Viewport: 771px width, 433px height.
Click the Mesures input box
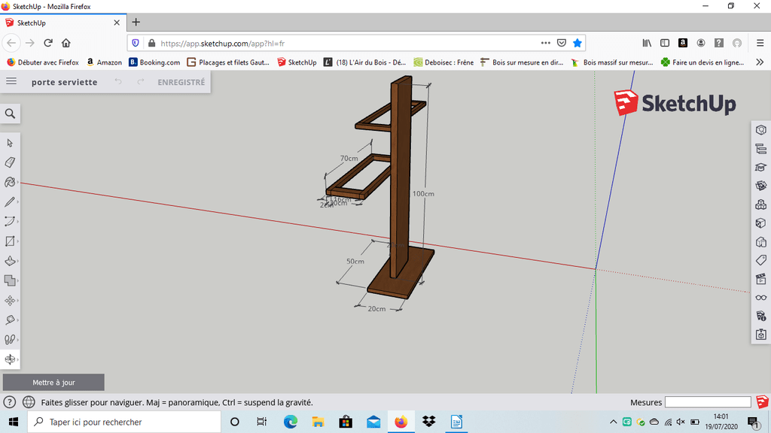pyautogui.click(x=708, y=402)
